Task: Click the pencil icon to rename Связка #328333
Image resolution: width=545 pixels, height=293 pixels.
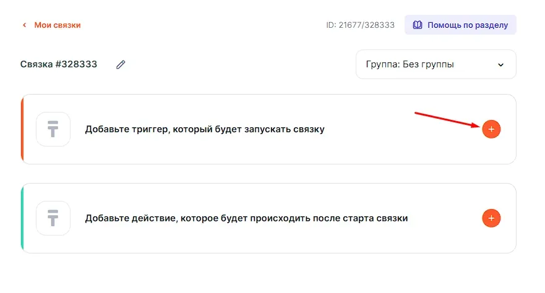Action: tap(121, 64)
